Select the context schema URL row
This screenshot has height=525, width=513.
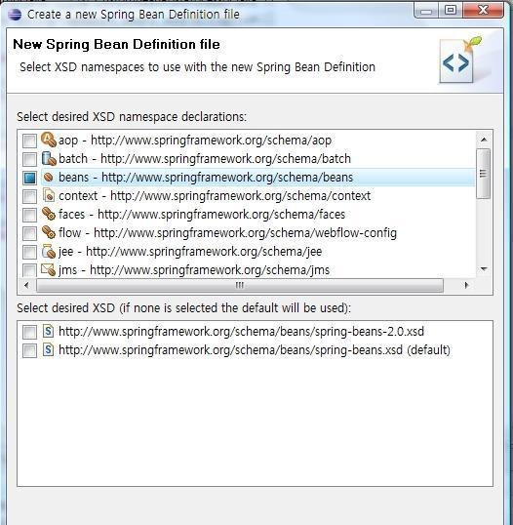215,195
